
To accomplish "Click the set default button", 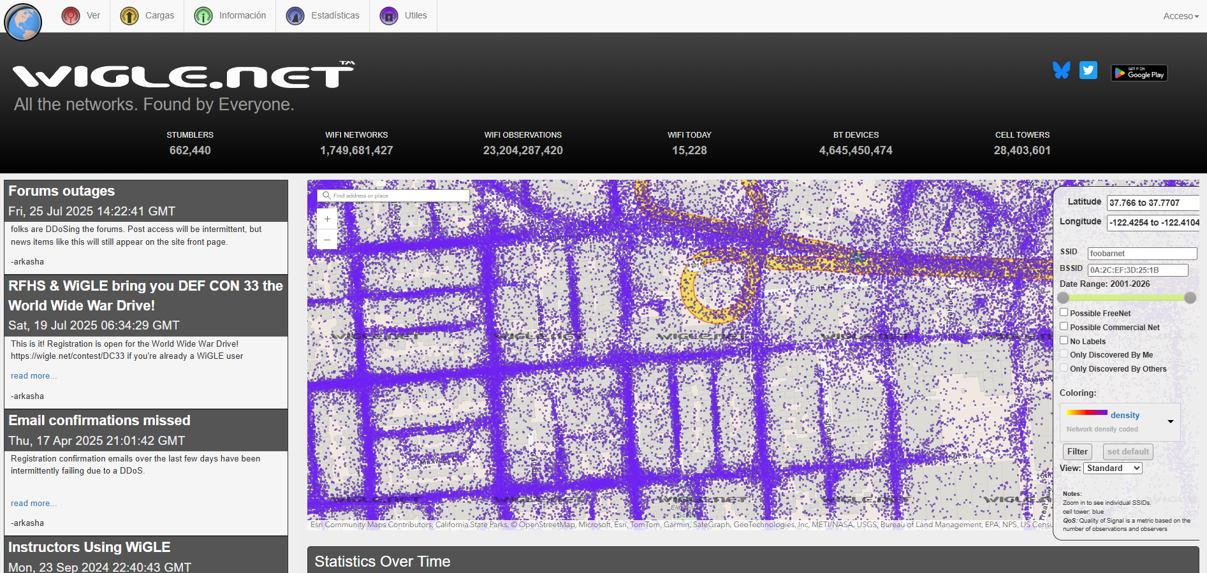I will pos(1128,452).
